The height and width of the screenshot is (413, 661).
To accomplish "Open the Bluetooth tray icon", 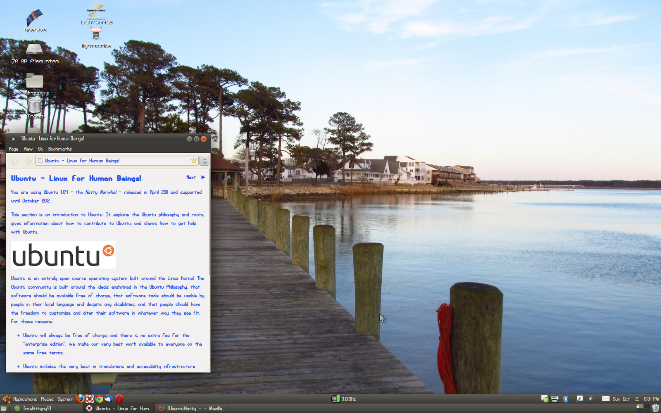I will (x=566, y=399).
